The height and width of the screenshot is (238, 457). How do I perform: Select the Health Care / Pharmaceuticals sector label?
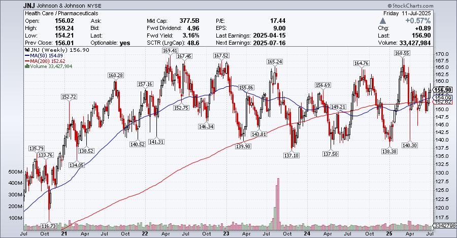61,13
